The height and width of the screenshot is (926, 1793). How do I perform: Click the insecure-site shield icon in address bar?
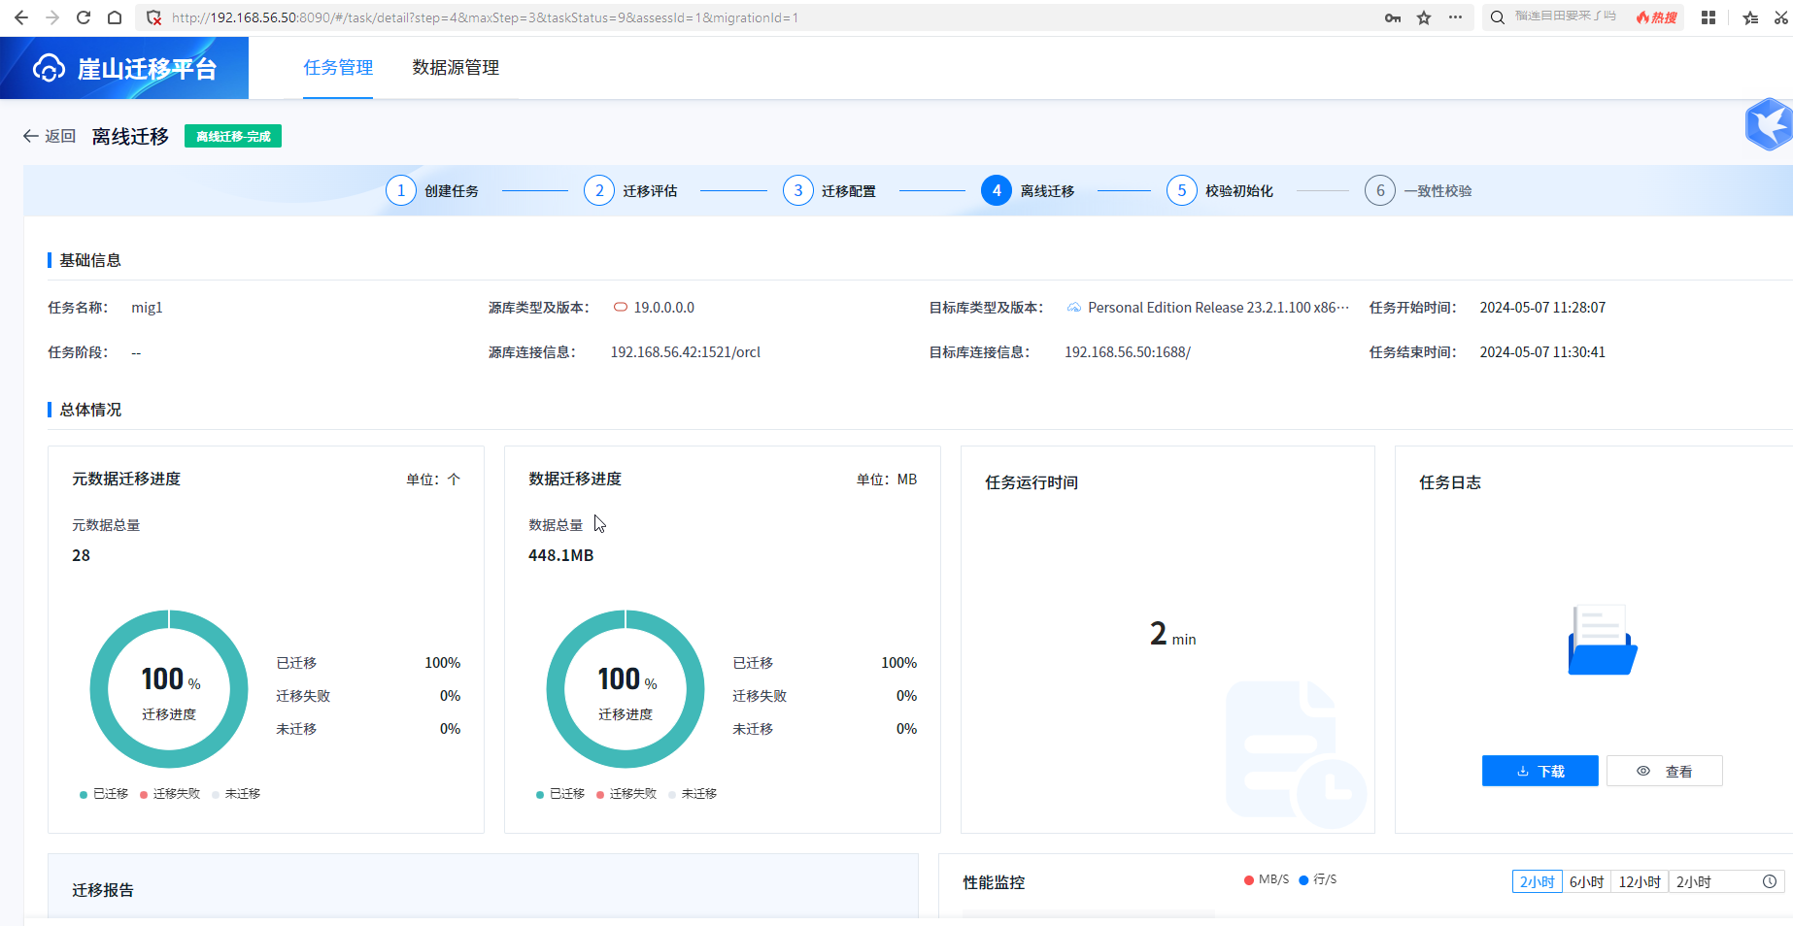153,17
